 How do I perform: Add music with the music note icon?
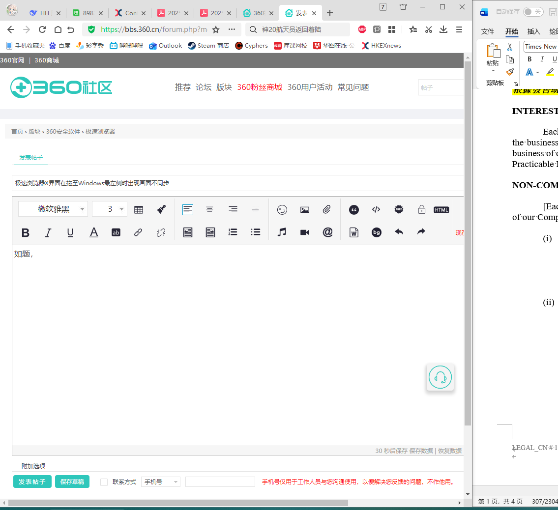282,232
